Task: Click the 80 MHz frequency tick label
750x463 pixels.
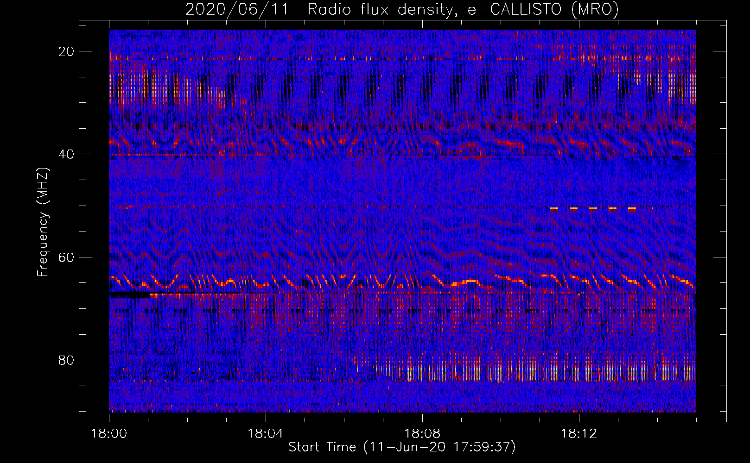Action: (x=67, y=360)
